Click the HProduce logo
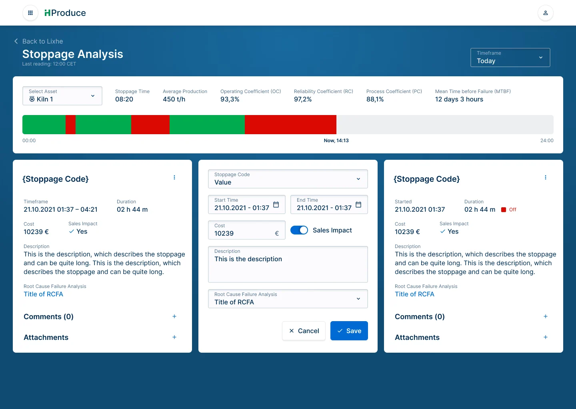This screenshot has width=576, height=409. (65, 13)
